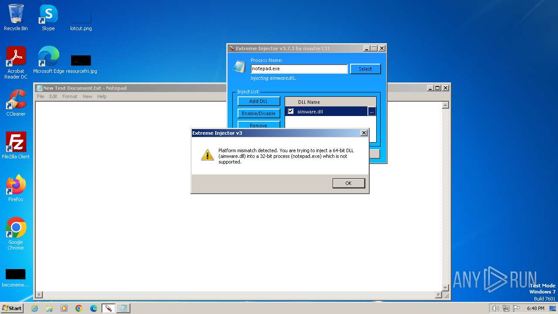Click the Add DLL button
The width and height of the screenshot is (558, 314).
coord(259,101)
